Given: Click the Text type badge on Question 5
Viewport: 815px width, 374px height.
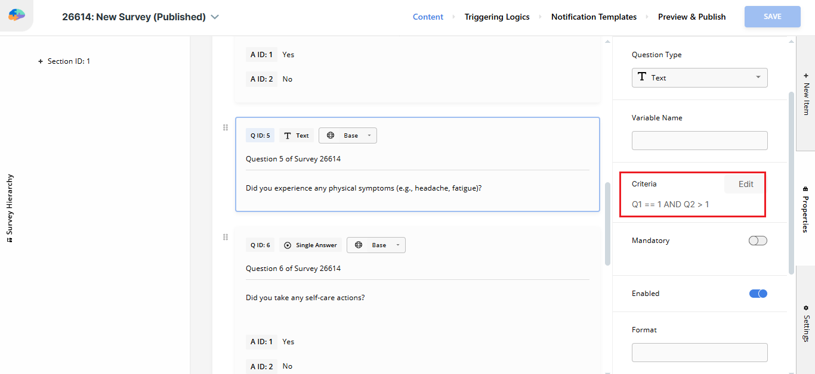Looking at the screenshot, I should click(x=297, y=136).
